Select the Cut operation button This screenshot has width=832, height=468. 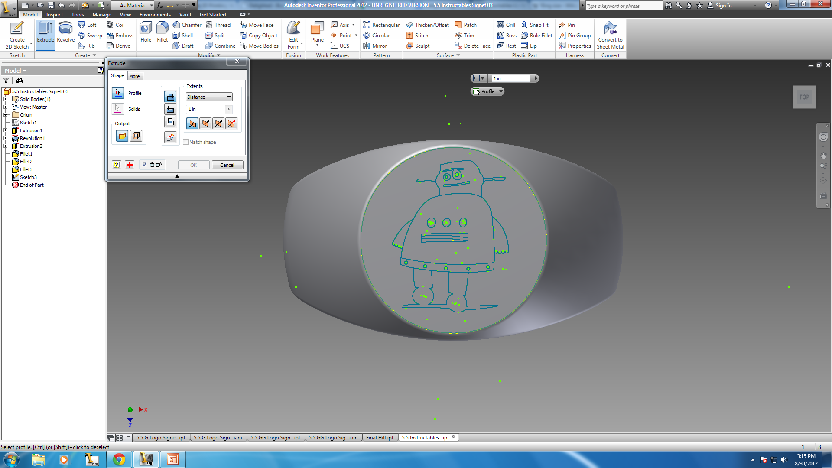[170, 109]
